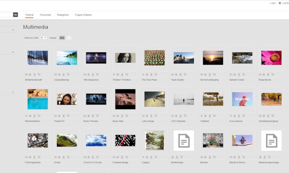Click the search input field
Viewport: 289px width, 173px height.
pos(6,15)
